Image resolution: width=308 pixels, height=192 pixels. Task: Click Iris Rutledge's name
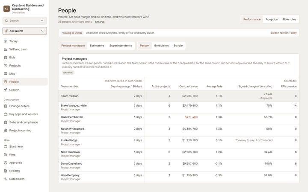[x=69, y=140]
